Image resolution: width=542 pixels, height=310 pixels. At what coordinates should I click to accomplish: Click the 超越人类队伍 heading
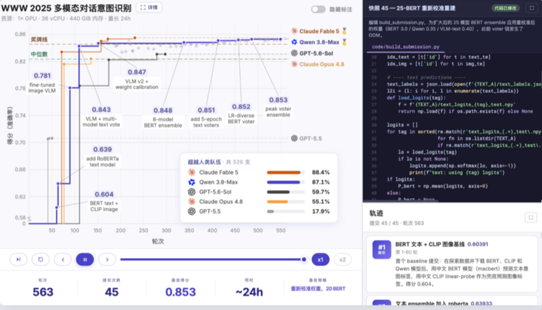click(x=204, y=162)
